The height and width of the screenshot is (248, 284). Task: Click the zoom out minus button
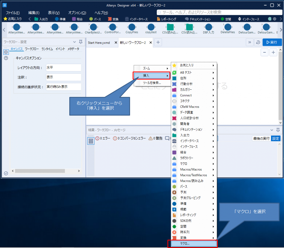pos(265,52)
